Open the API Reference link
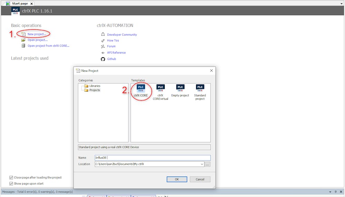The height and width of the screenshot is (197, 345). point(116,53)
